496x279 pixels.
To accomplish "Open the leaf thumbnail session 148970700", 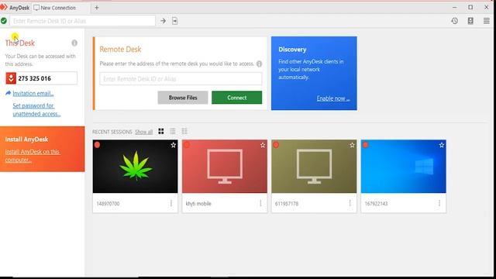I will point(135,167).
